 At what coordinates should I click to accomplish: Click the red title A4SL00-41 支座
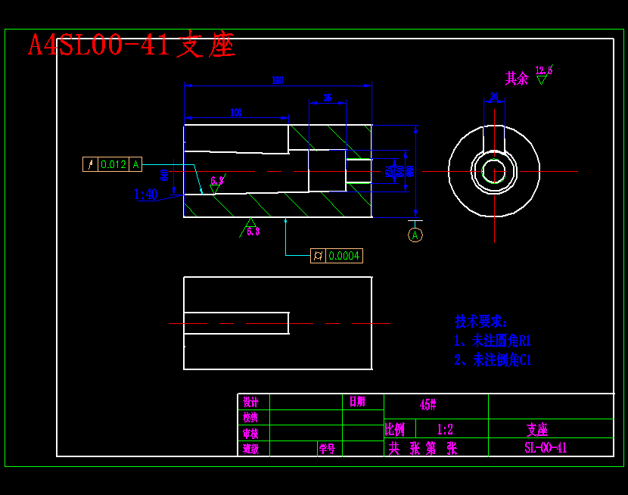point(132,44)
